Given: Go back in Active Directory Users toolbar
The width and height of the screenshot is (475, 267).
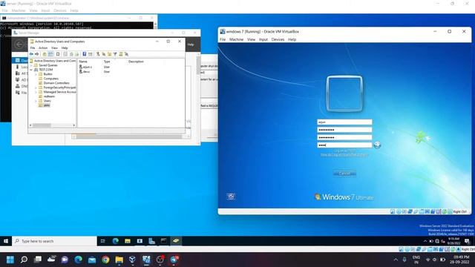Looking at the screenshot, I should pyautogui.click(x=31, y=54).
